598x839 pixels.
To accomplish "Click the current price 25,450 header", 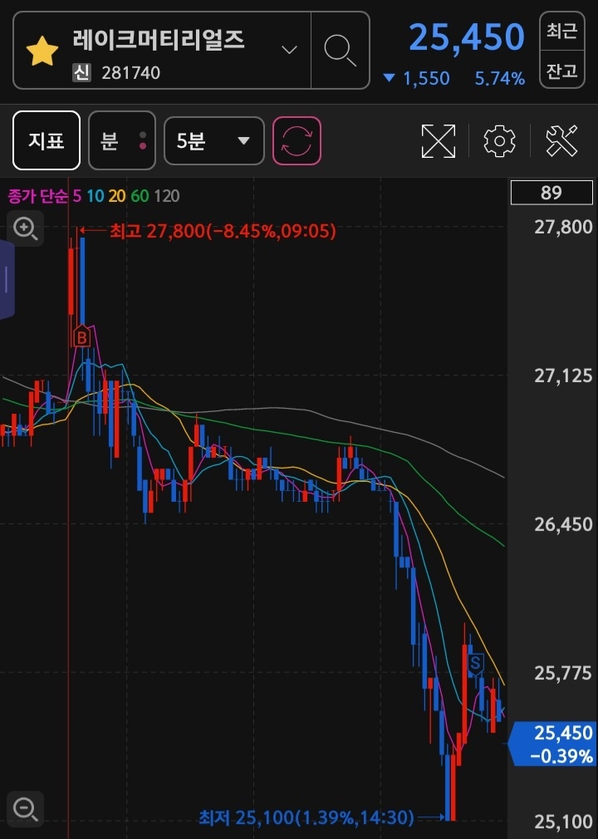I will 467,37.
